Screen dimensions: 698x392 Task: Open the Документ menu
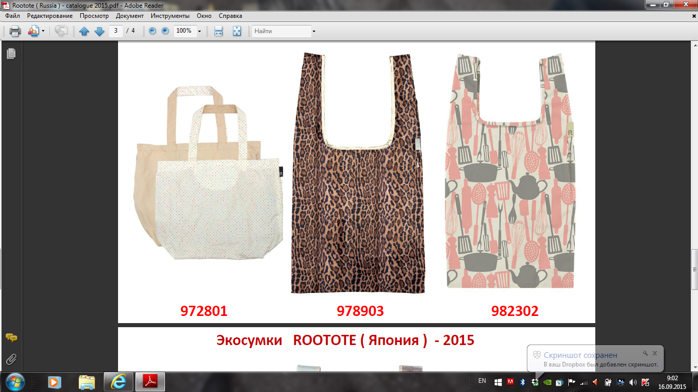coord(130,16)
